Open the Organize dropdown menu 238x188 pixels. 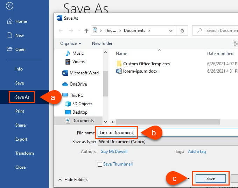(x=71, y=43)
